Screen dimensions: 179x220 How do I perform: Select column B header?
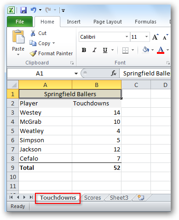point(97,85)
